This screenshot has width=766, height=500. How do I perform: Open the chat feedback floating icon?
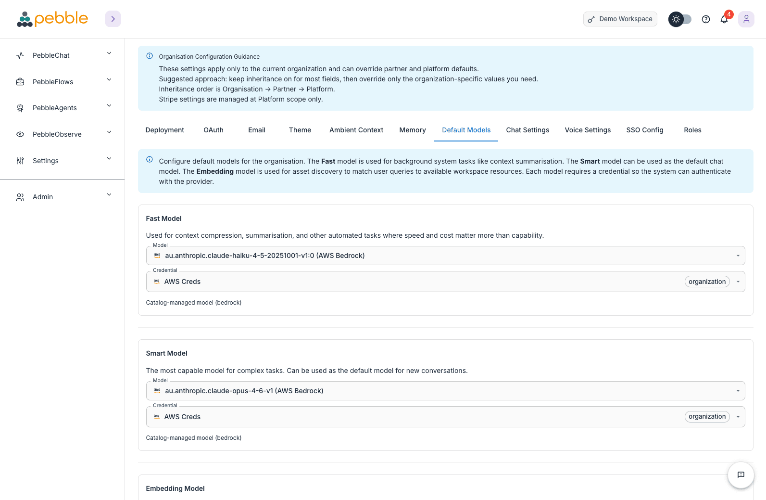tap(741, 475)
